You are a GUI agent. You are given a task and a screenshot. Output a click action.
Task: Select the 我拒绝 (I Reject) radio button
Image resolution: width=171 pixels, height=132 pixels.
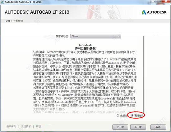point(118,116)
